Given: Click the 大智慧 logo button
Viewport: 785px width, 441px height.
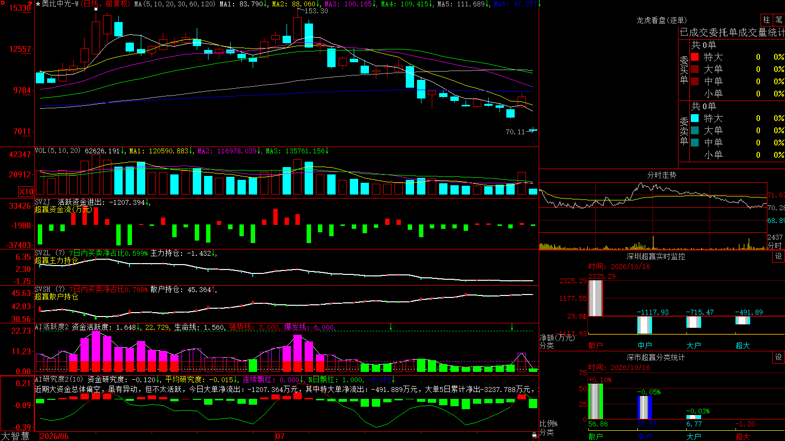Looking at the screenshot, I should tap(15, 436).
